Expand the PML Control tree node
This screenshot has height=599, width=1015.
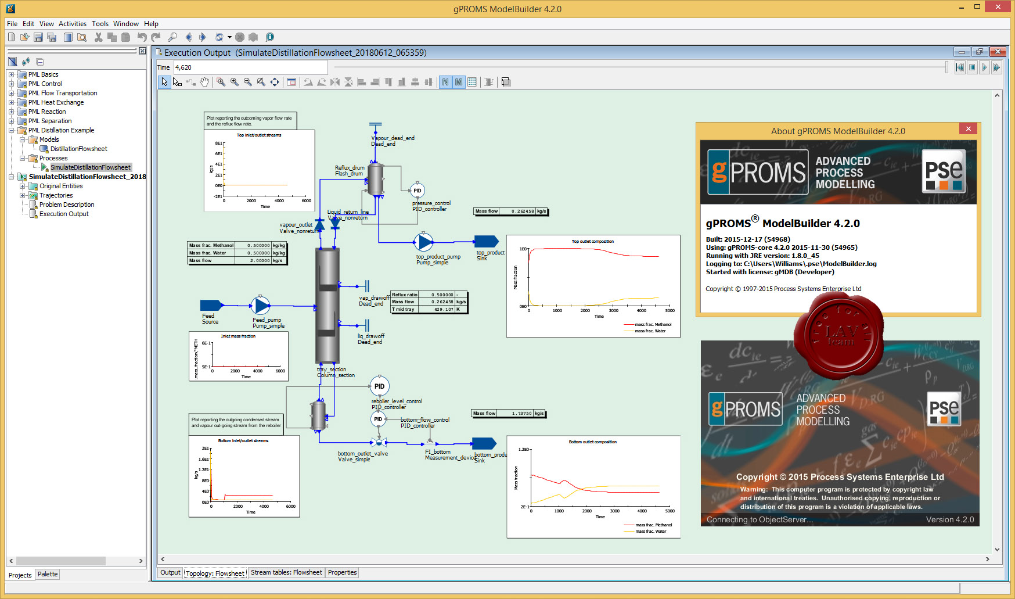coord(11,84)
